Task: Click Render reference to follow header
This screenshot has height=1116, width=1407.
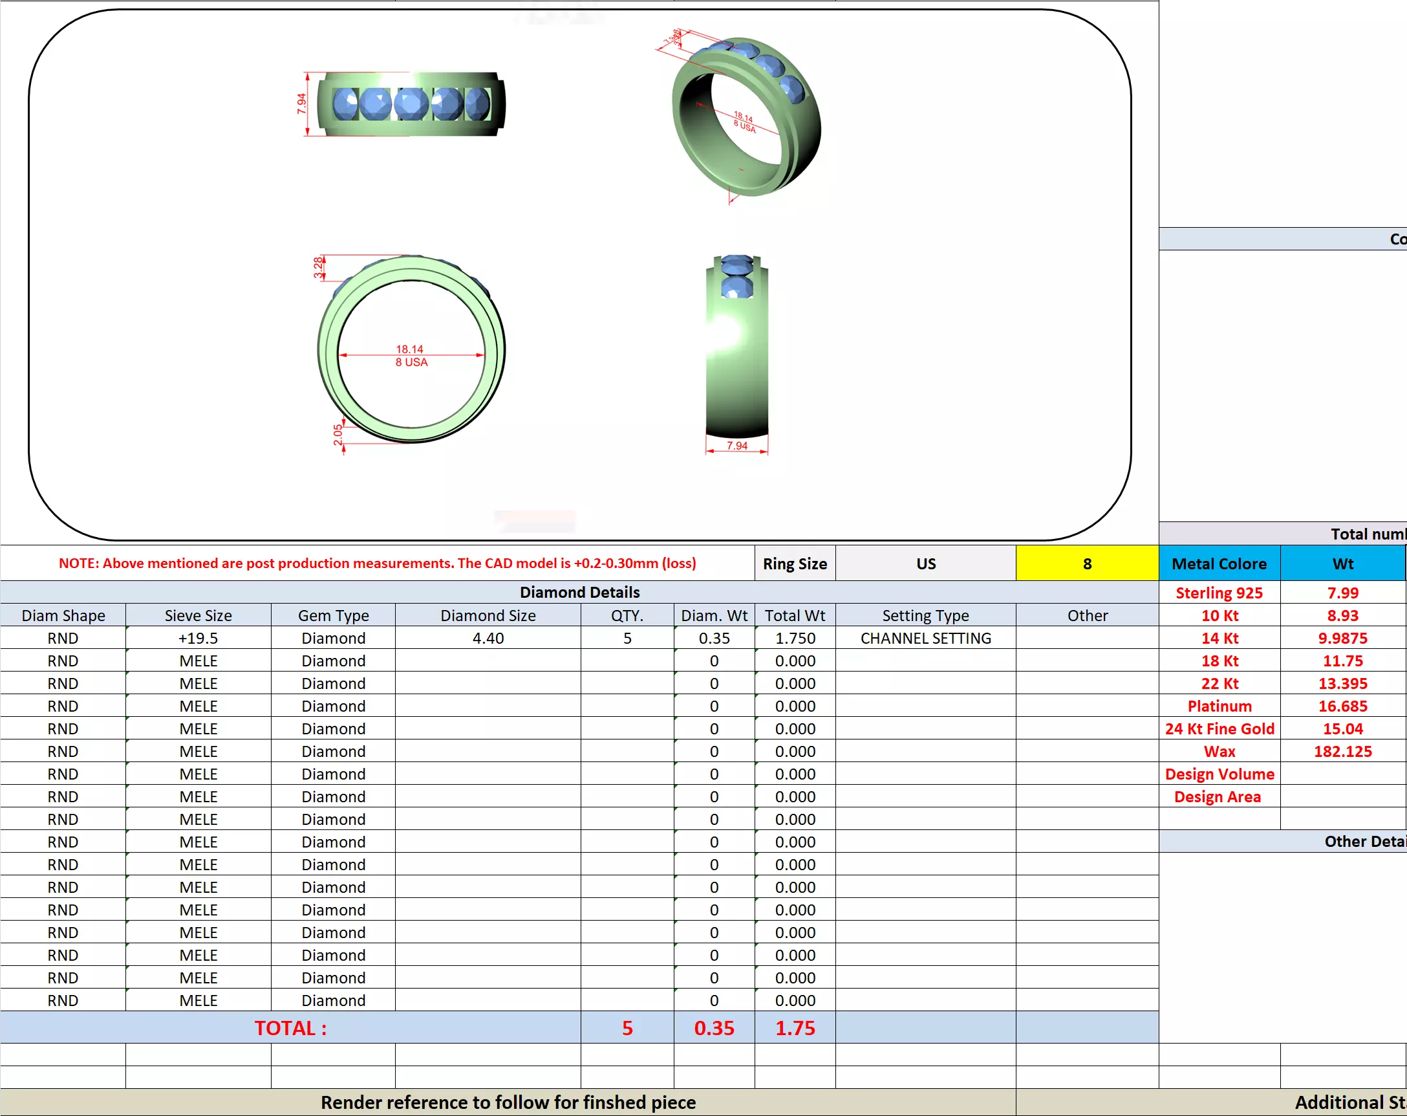Action: coord(508,1102)
